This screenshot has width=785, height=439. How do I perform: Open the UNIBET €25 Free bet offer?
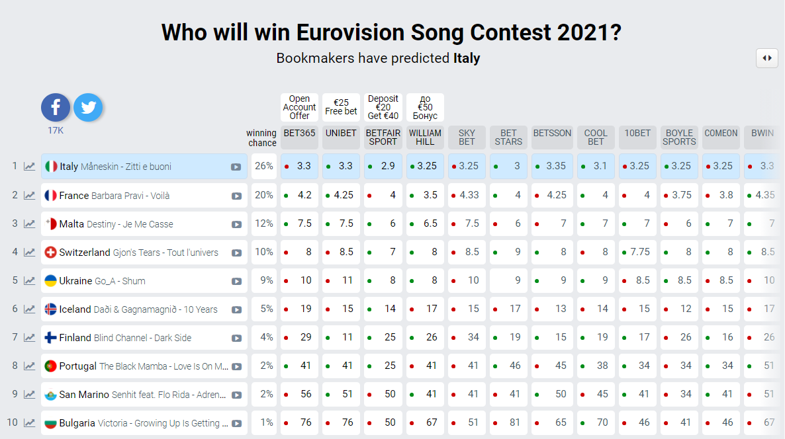[341, 107]
